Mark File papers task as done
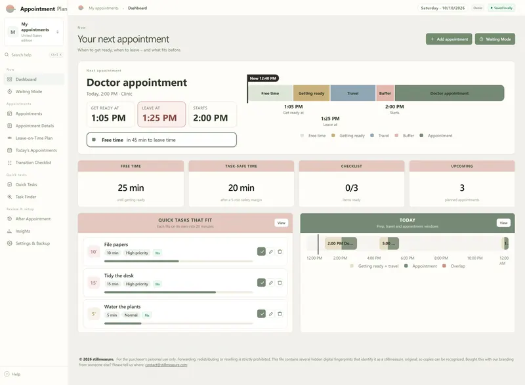This screenshot has width=525, height=385. click(261, 252)
